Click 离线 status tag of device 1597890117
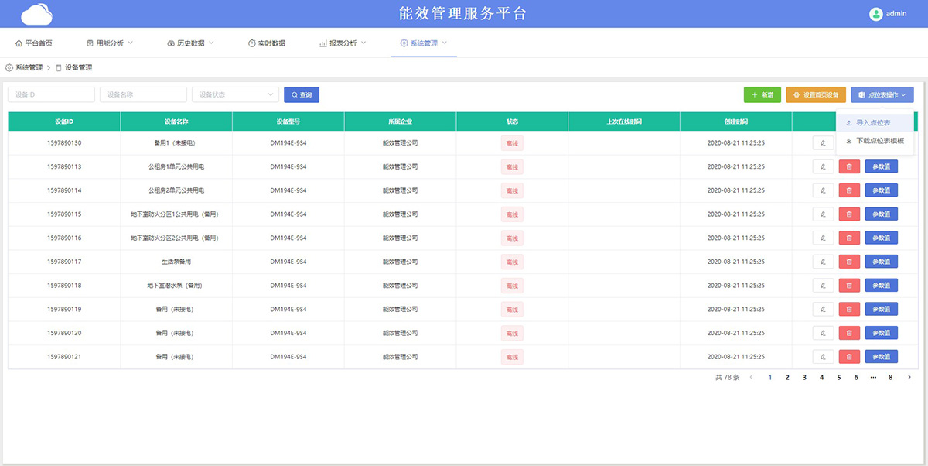The image size is (928, 466). 512,262
